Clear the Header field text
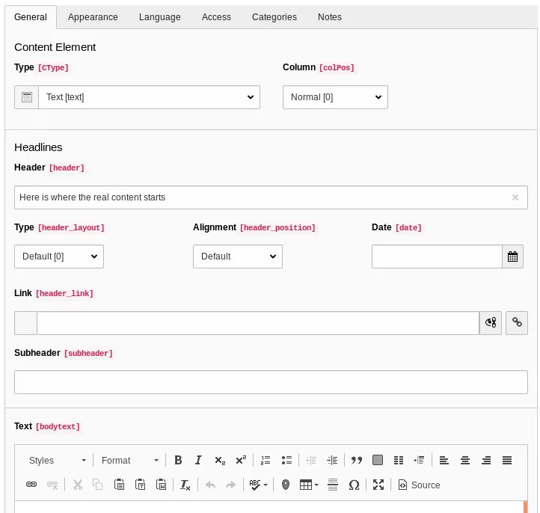540x513 pixels. coord(515,197)
